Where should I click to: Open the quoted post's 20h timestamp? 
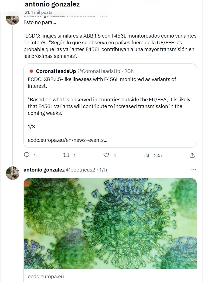point(129,71)
